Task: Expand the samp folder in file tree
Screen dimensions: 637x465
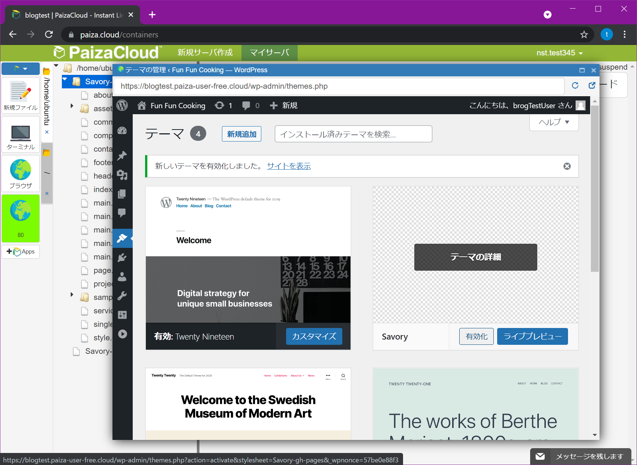Action: [72, 295]
